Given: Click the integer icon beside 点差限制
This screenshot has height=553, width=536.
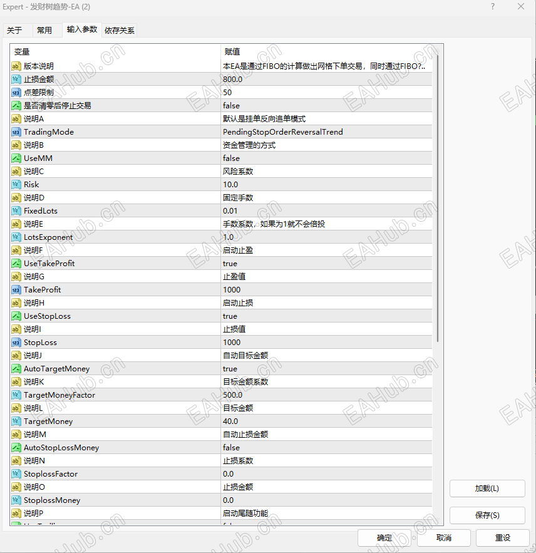Looking at the screenshot, I should point(16,93).
